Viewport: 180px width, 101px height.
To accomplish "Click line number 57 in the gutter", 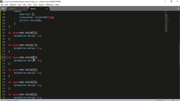I will [x=4, y=70].
